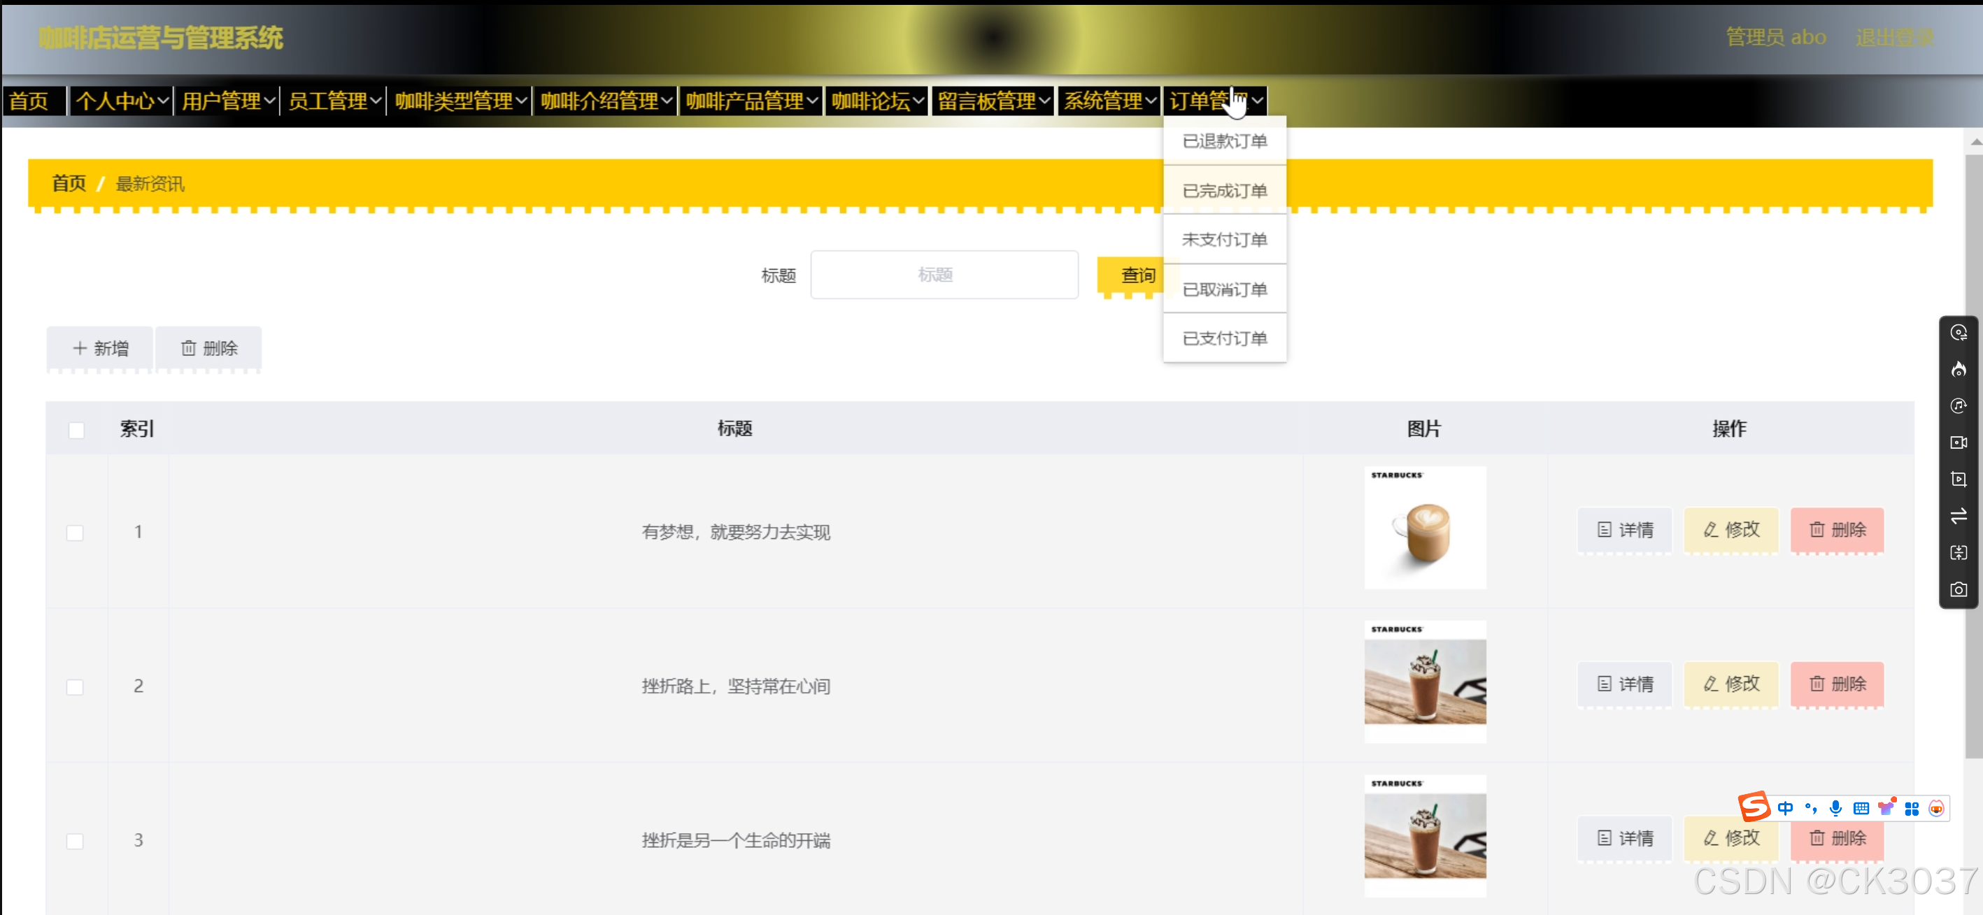Toggle punctuation mode in Sogou toolbar

(1810, 808)
